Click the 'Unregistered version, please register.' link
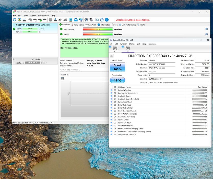Screen dimensions: 213x179 133,20
